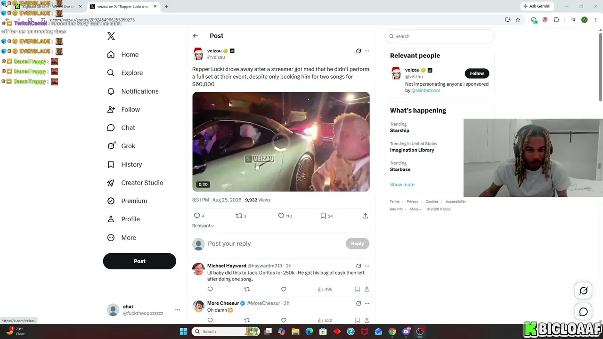
Task: Open History in the sidebar
Action: coord(124,164)
